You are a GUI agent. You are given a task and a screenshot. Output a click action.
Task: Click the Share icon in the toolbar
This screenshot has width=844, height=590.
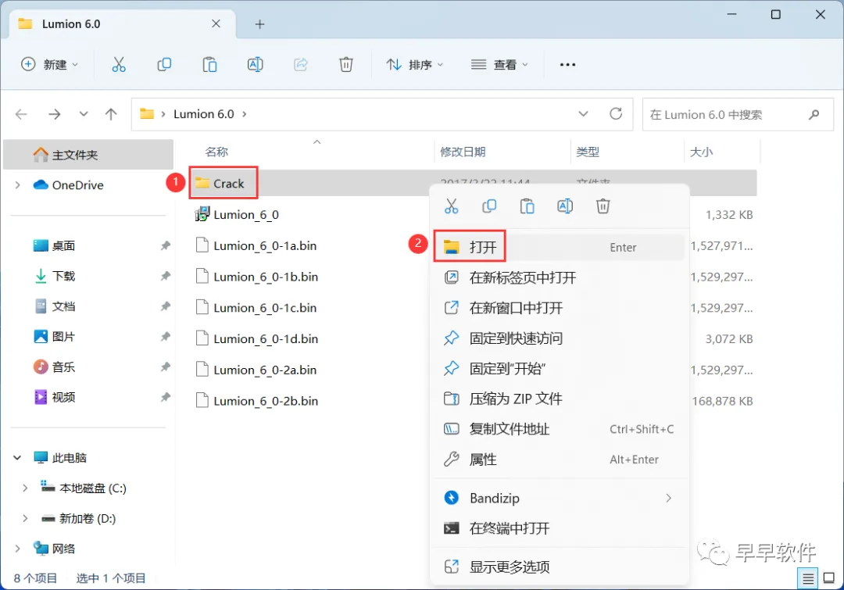point(300,65)
